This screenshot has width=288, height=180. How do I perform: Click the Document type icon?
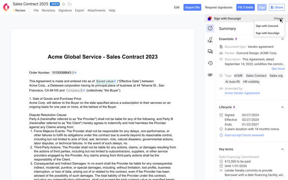pyautogui.click(x=221, y=47)
